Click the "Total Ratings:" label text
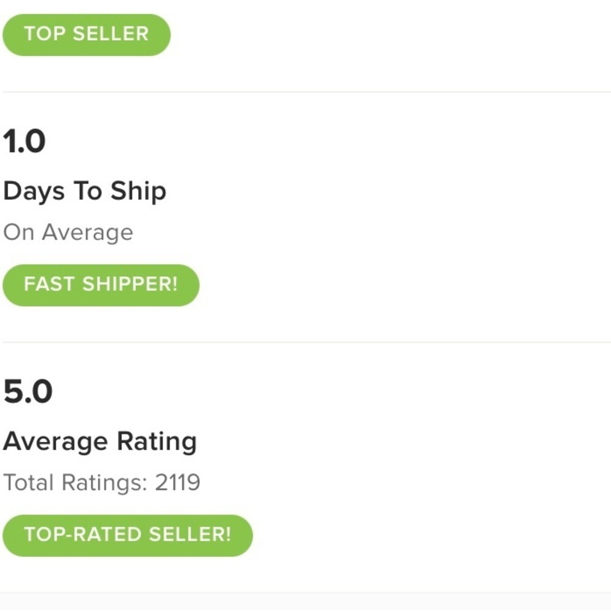Screen dimensions: 611x611 75,483
